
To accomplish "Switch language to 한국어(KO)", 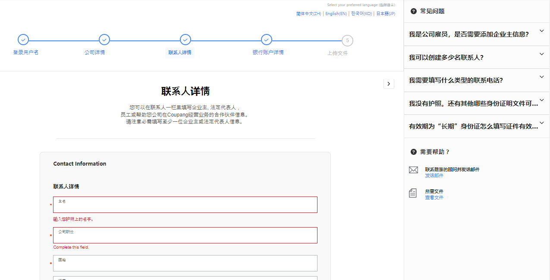I will coord(361,13).
